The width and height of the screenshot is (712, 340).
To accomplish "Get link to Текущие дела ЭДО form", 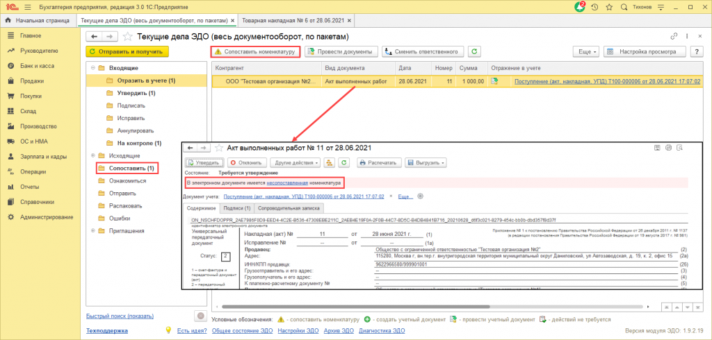I will coord(673,36).
